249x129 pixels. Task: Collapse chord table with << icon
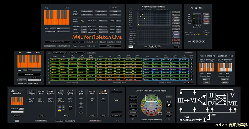point(49,83)
